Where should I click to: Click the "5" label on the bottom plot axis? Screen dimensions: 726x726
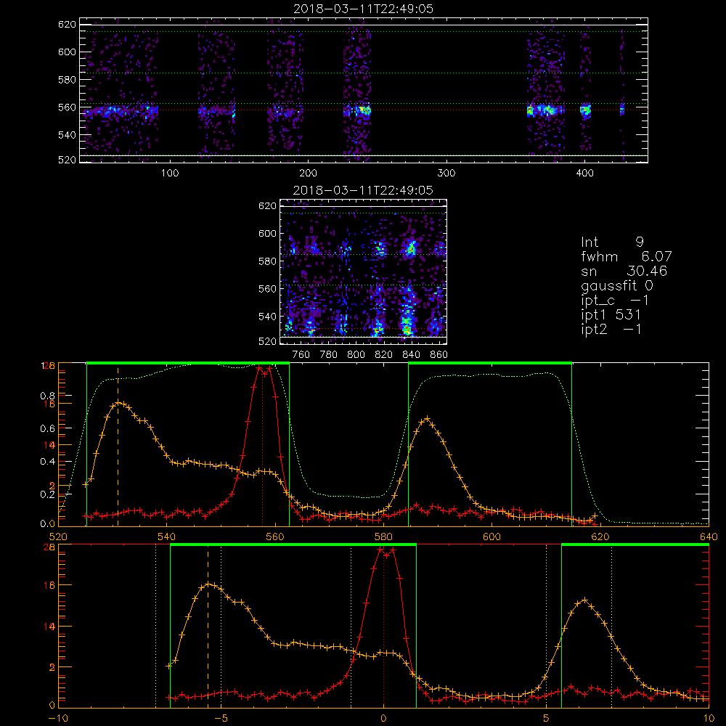point(547,718)
